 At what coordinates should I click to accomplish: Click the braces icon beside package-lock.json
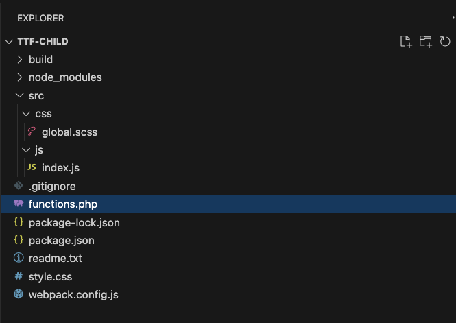tap(19, 222)
